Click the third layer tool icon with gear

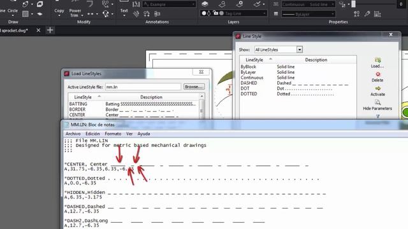[x=240, y=4]
